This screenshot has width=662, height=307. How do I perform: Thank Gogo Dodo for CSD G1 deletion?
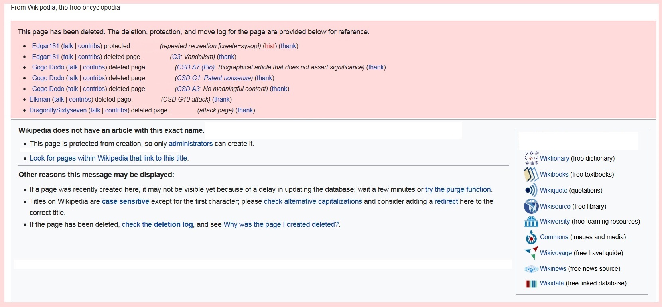click(264, 78)
